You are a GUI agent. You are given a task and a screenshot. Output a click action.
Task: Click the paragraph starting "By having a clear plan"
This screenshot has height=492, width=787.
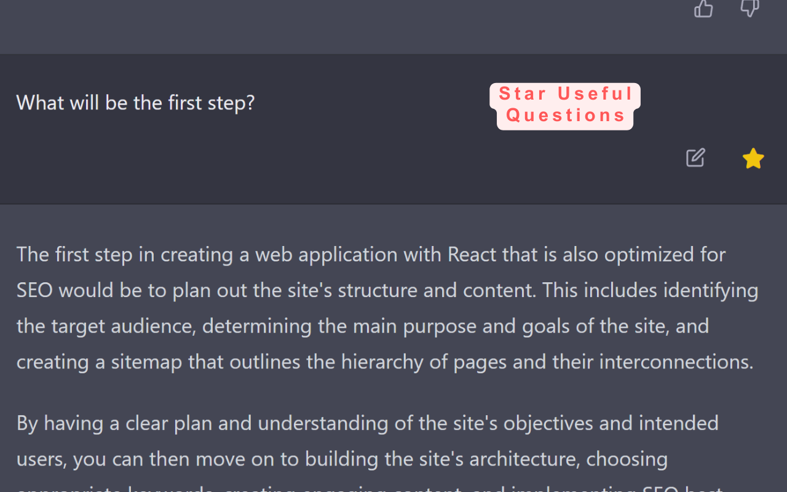(x=369, y=441)
